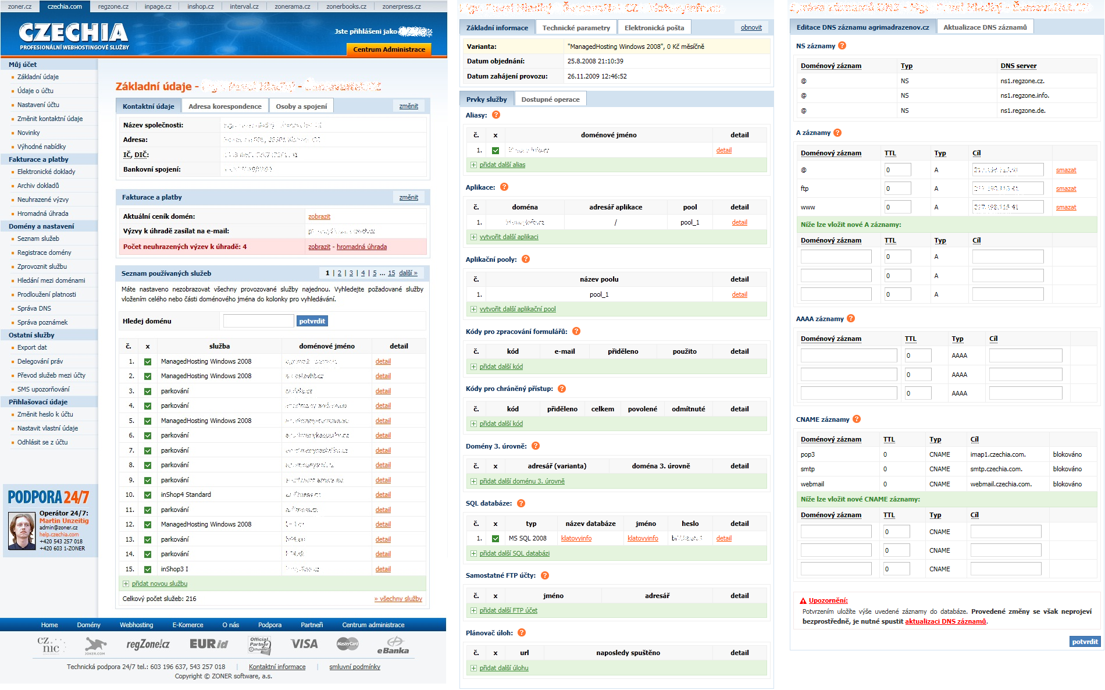Click first new CNAME Doménový záznam field
1105x690 pixels.
836,532
